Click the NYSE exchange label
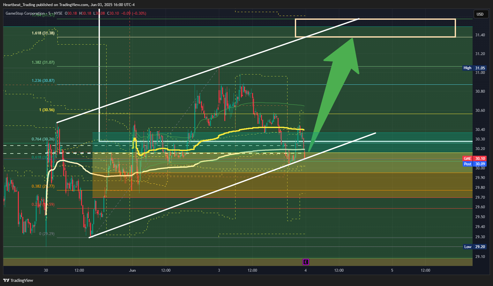This screenshot has width=493, height=286. [x=58, y=13]
